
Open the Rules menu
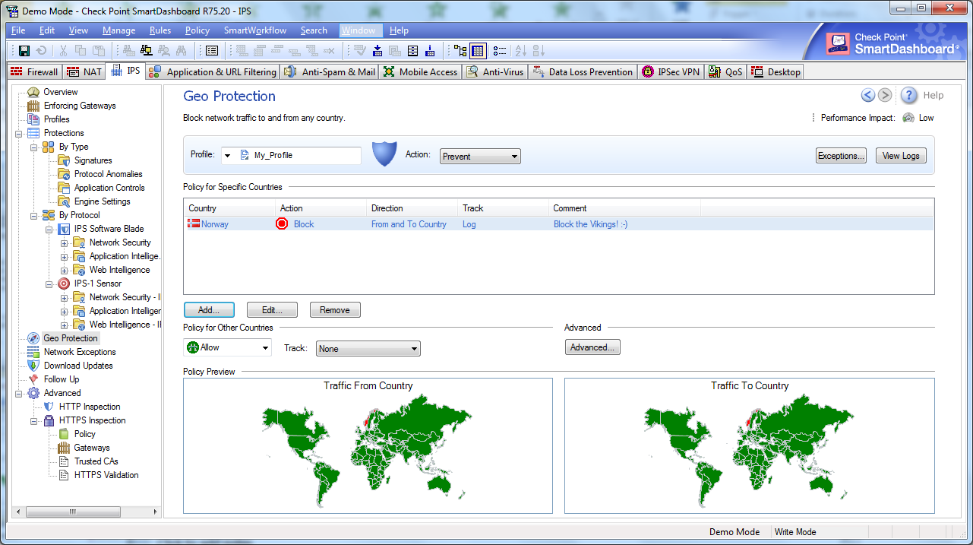(160, 30)
